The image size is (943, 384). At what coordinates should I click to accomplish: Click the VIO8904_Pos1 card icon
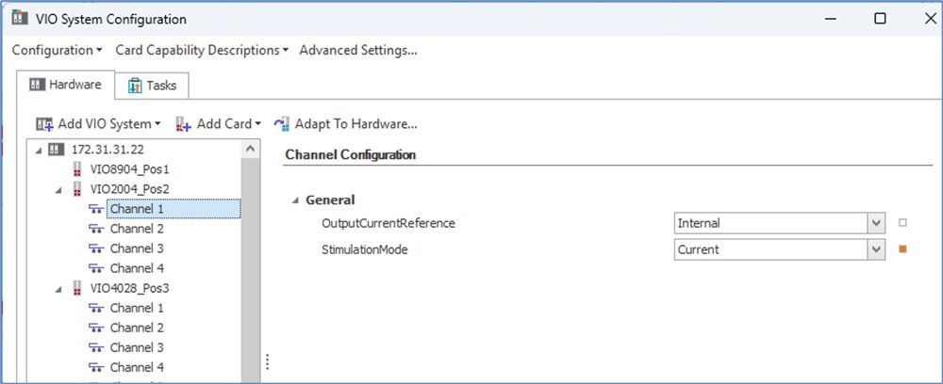(x=76, y=169)
